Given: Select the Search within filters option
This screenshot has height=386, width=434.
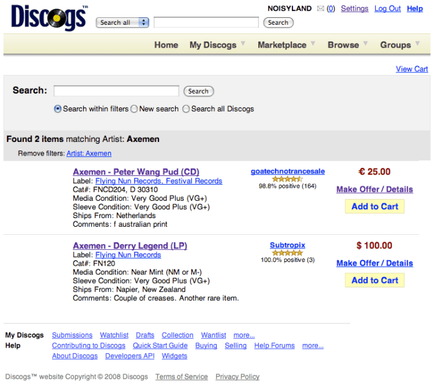Looking at the screenshot, I should pos(58,108).
